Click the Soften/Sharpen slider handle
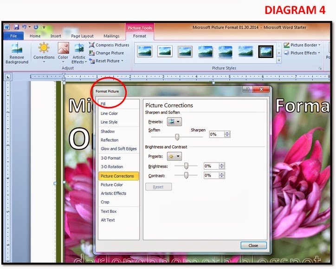The image size is (336, 269). click(177, 137)
